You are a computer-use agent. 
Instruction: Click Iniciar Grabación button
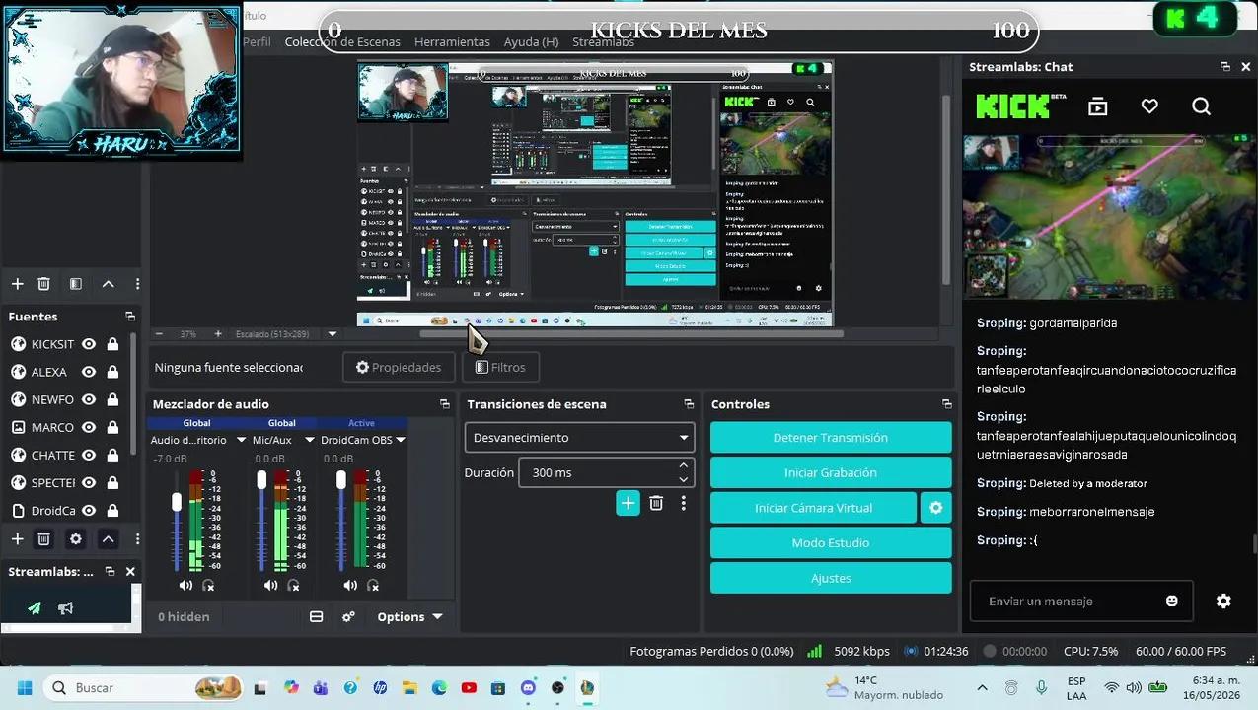click(x=831, y=472)
